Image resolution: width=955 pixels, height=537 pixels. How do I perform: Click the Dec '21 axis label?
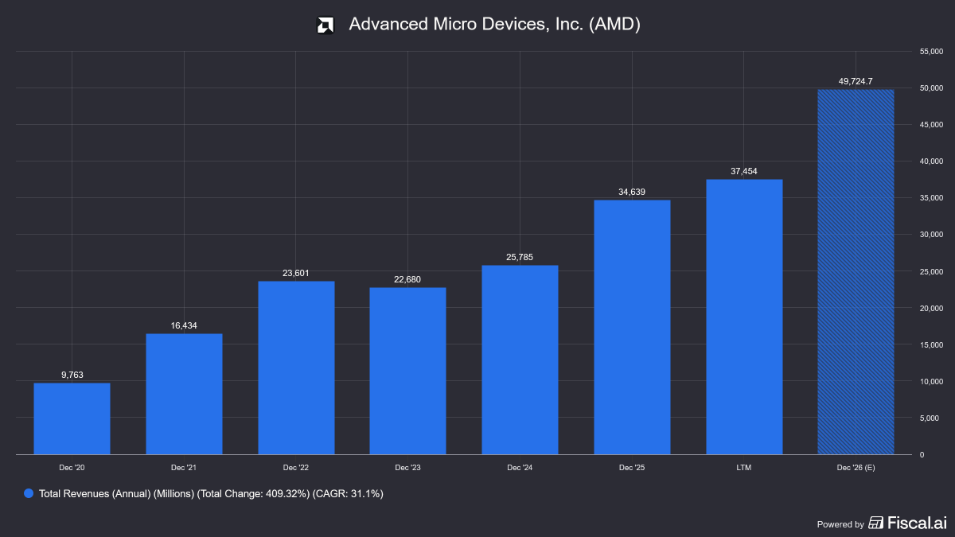coord(184,467)
